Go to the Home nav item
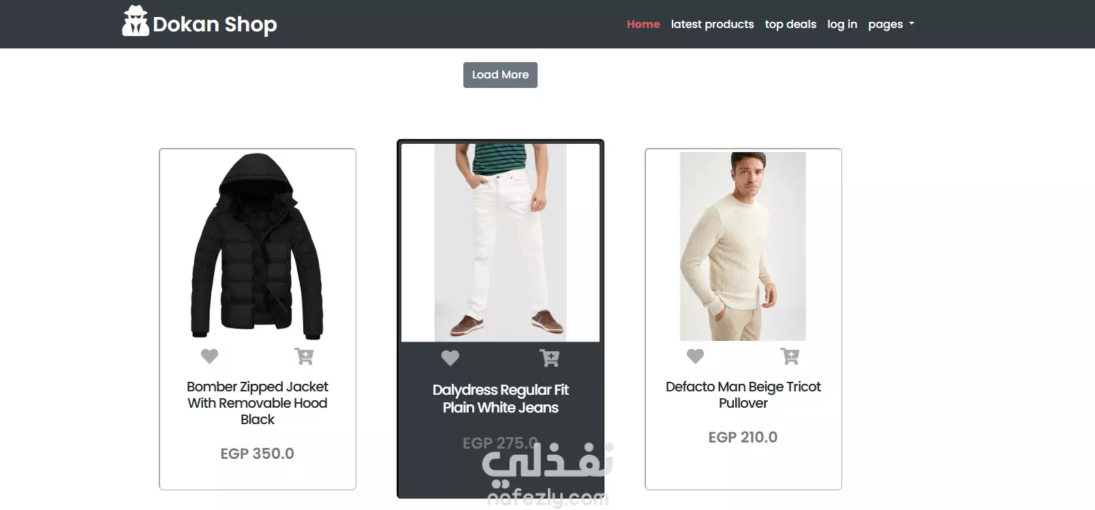Screen dimensions: 1095x510 pyautogui.click(x=643, y=25)
